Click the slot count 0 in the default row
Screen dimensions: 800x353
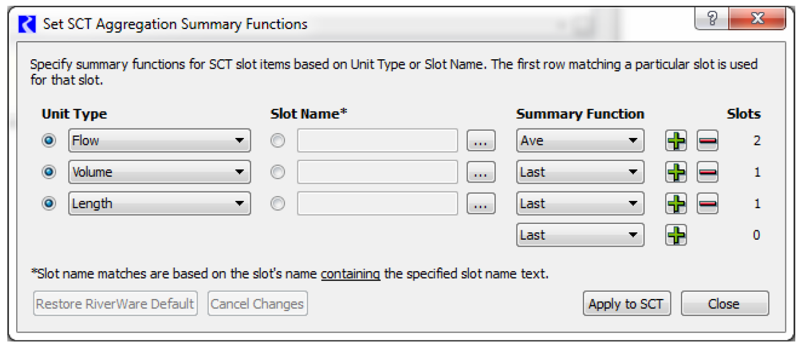click(x=756, y=235)
